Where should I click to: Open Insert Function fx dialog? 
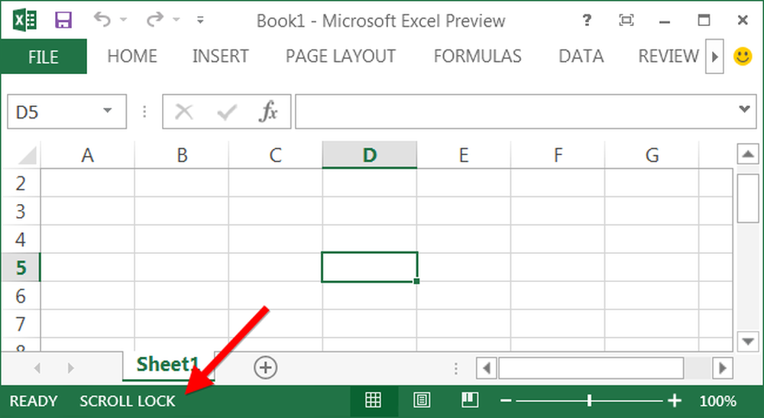(x=268, y=112)
